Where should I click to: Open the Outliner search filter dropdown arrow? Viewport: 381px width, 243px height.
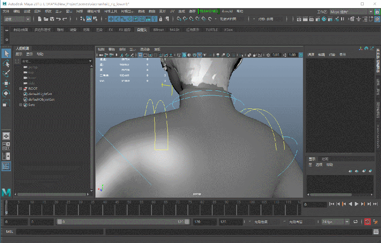click(x=90, y=61)
